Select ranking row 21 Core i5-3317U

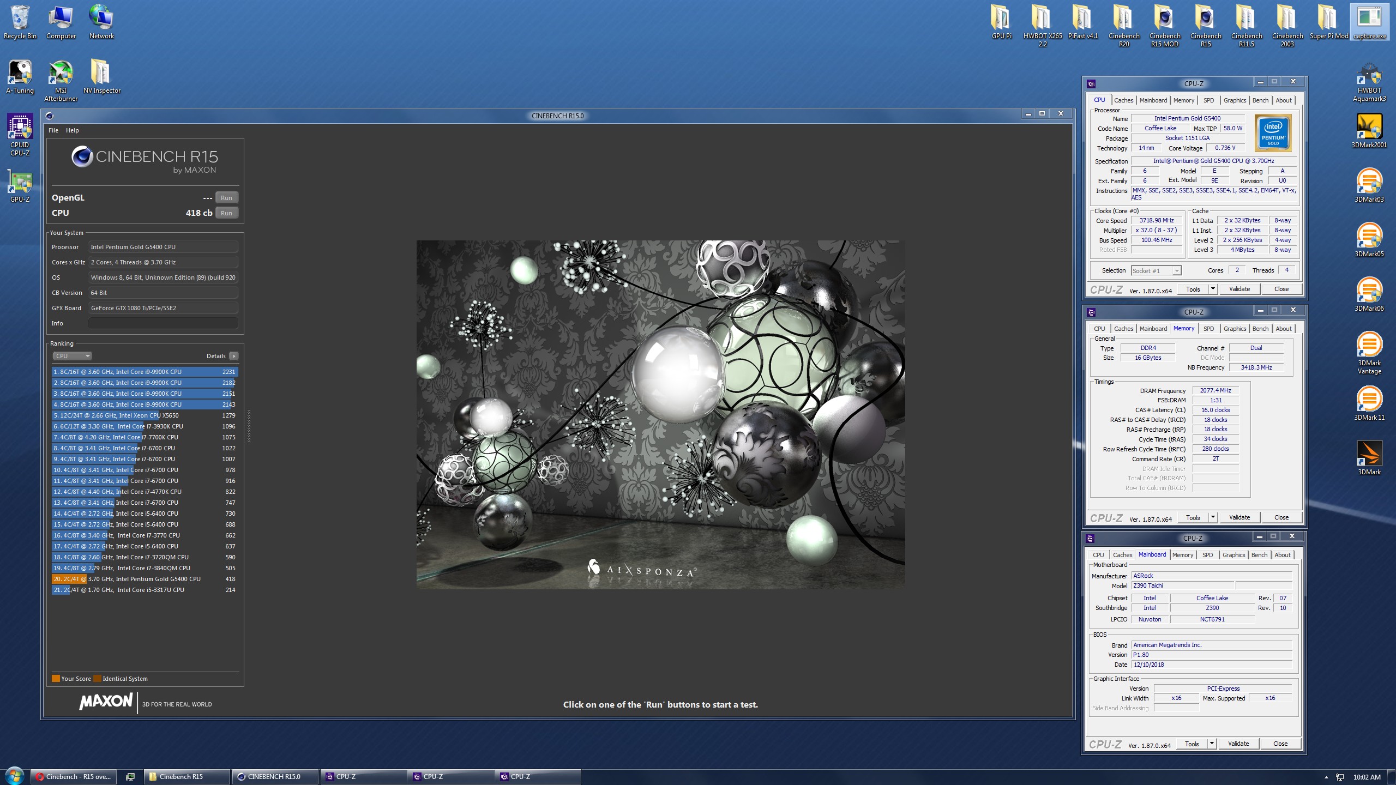pyautogui.click(x=145, y=590)
